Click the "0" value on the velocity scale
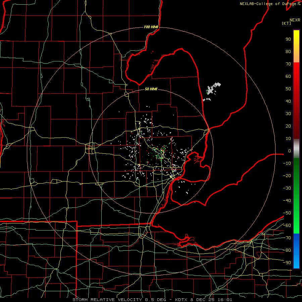 290,151
